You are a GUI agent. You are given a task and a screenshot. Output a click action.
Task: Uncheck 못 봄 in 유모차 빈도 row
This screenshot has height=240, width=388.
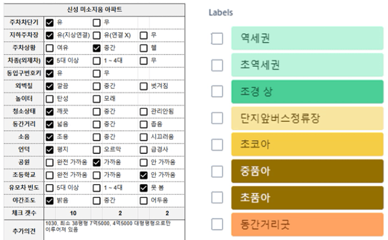pyautogui.click(x=143, y=188)
